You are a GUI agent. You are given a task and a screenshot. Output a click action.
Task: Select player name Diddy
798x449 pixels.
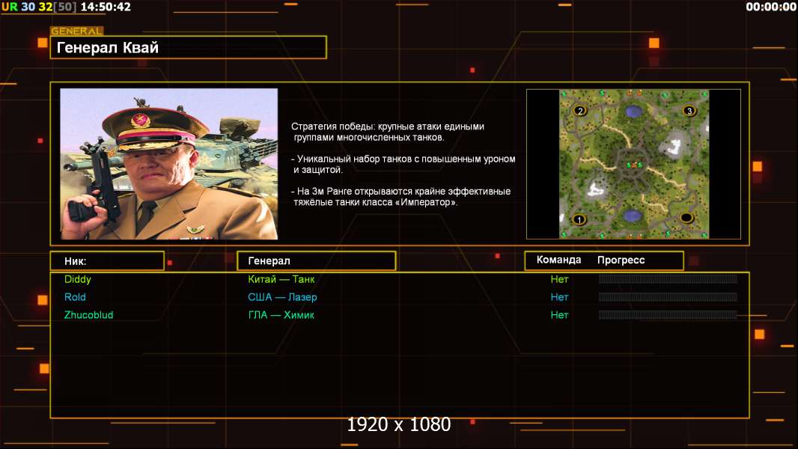[x=77, y=279]
